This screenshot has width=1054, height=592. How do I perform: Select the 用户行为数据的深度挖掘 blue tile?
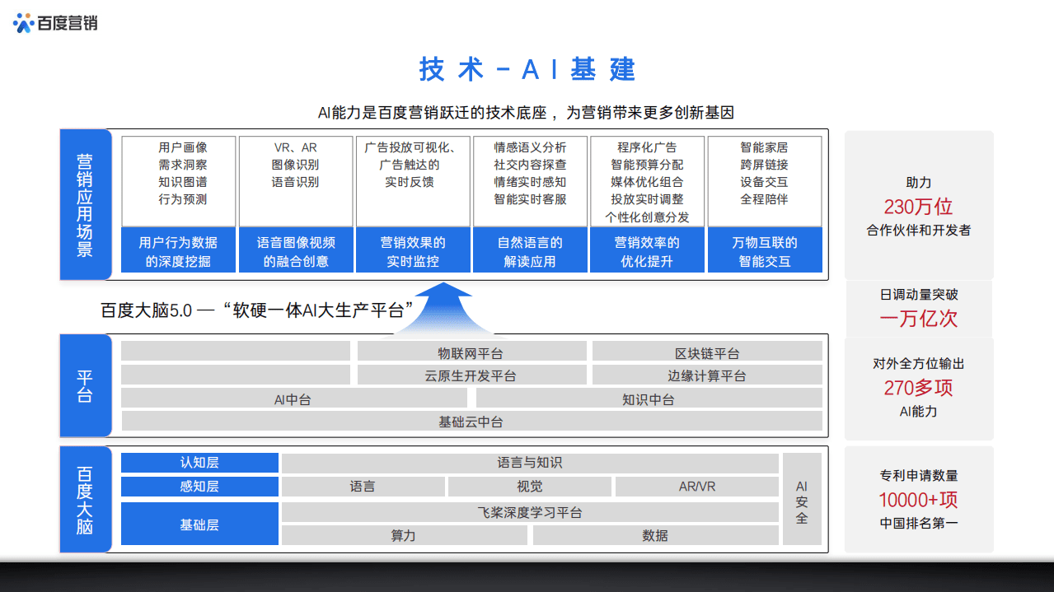click(179, 248)
